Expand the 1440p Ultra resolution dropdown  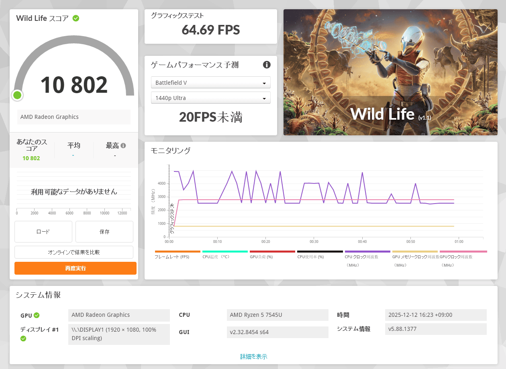210,98
